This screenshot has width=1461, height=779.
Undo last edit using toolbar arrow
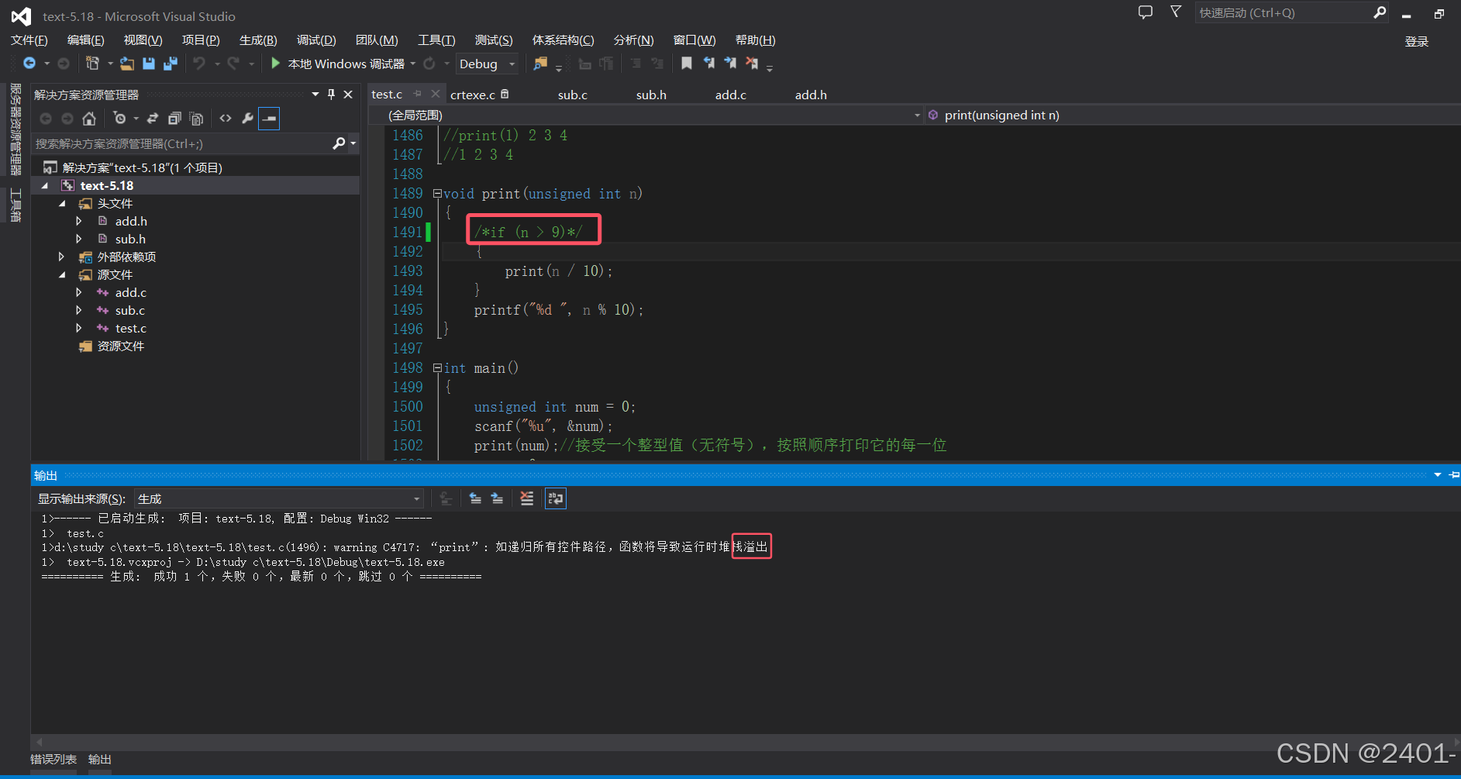coord(200,64)
